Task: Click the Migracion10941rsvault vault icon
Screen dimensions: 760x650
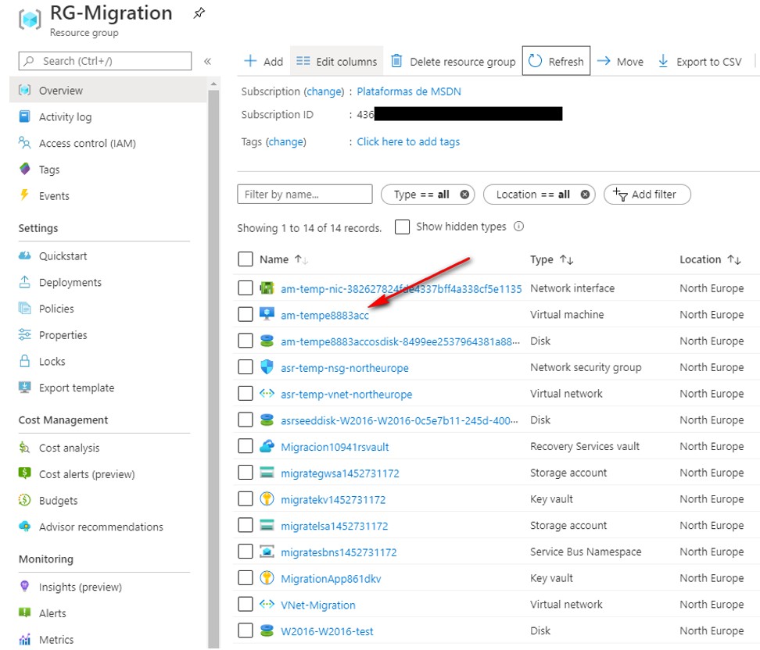Action: click(267, 446)
